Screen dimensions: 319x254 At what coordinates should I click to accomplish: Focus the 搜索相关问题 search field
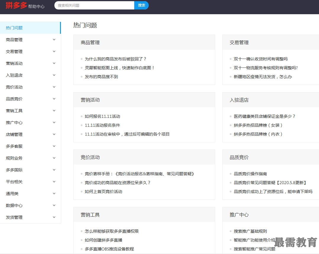point(94,5)
